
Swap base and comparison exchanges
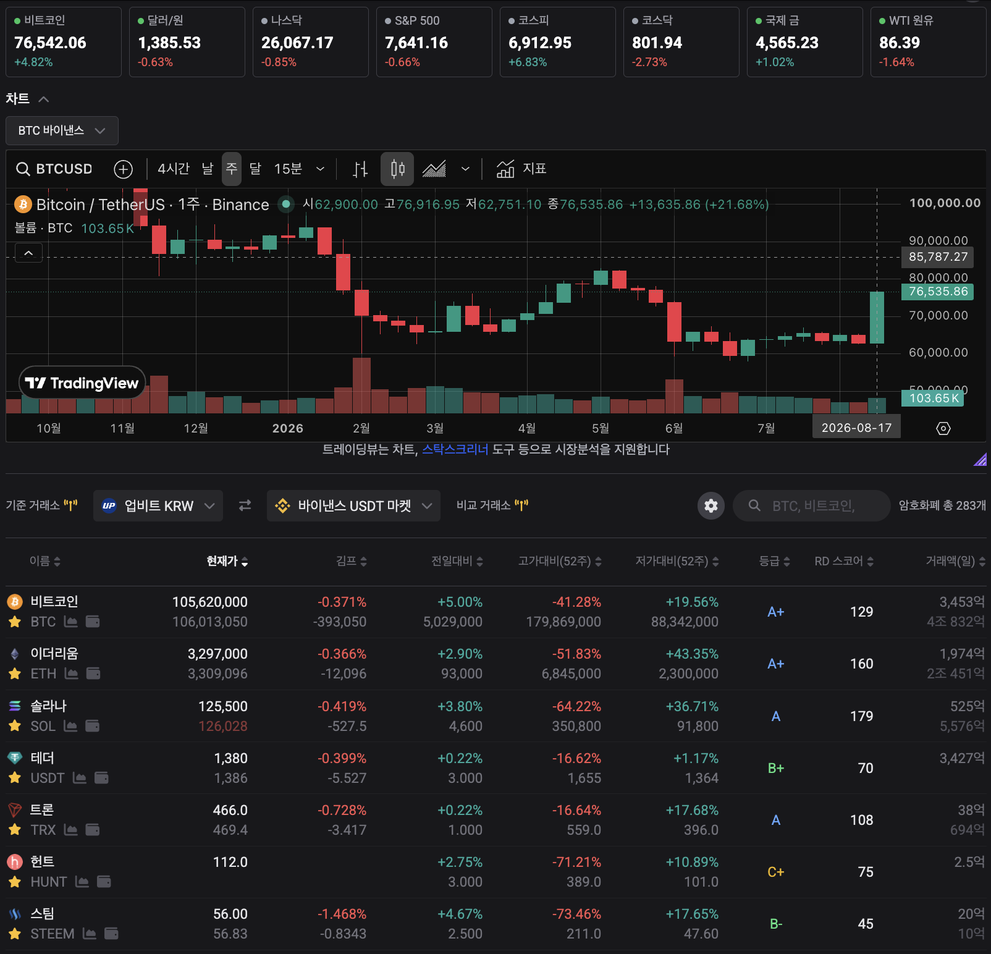click(x=245, y=505)
